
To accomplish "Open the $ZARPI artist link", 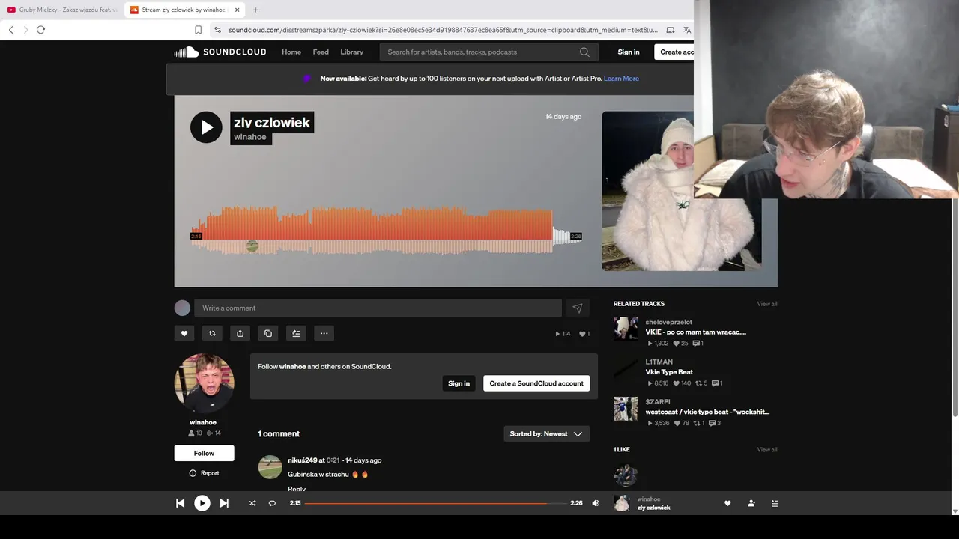I will point(658,402).
